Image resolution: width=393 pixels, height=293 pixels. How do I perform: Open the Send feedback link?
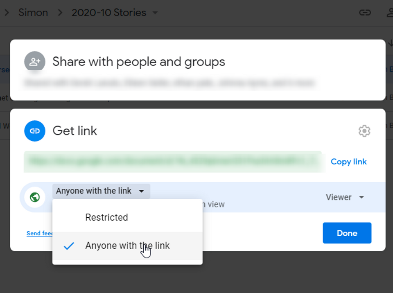(x=39, y=233)
